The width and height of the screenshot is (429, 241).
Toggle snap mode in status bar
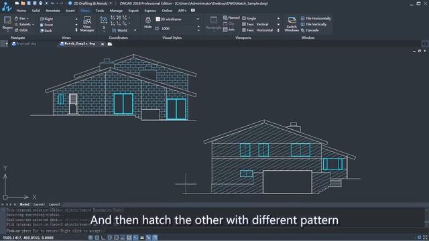coord(90,238)
